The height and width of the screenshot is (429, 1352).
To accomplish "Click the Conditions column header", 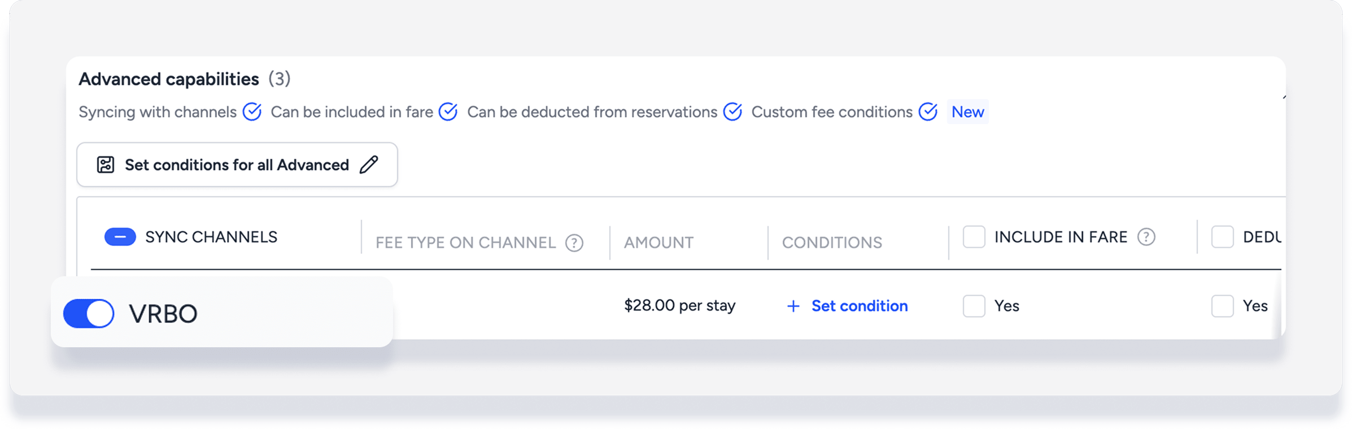I will point(831,242).
